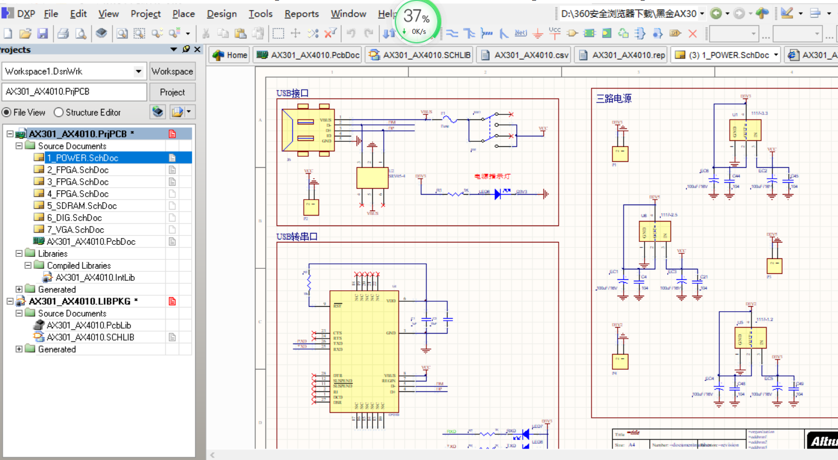
Task: Click the Clear Filter icon
Action: (x=330, y=33)
